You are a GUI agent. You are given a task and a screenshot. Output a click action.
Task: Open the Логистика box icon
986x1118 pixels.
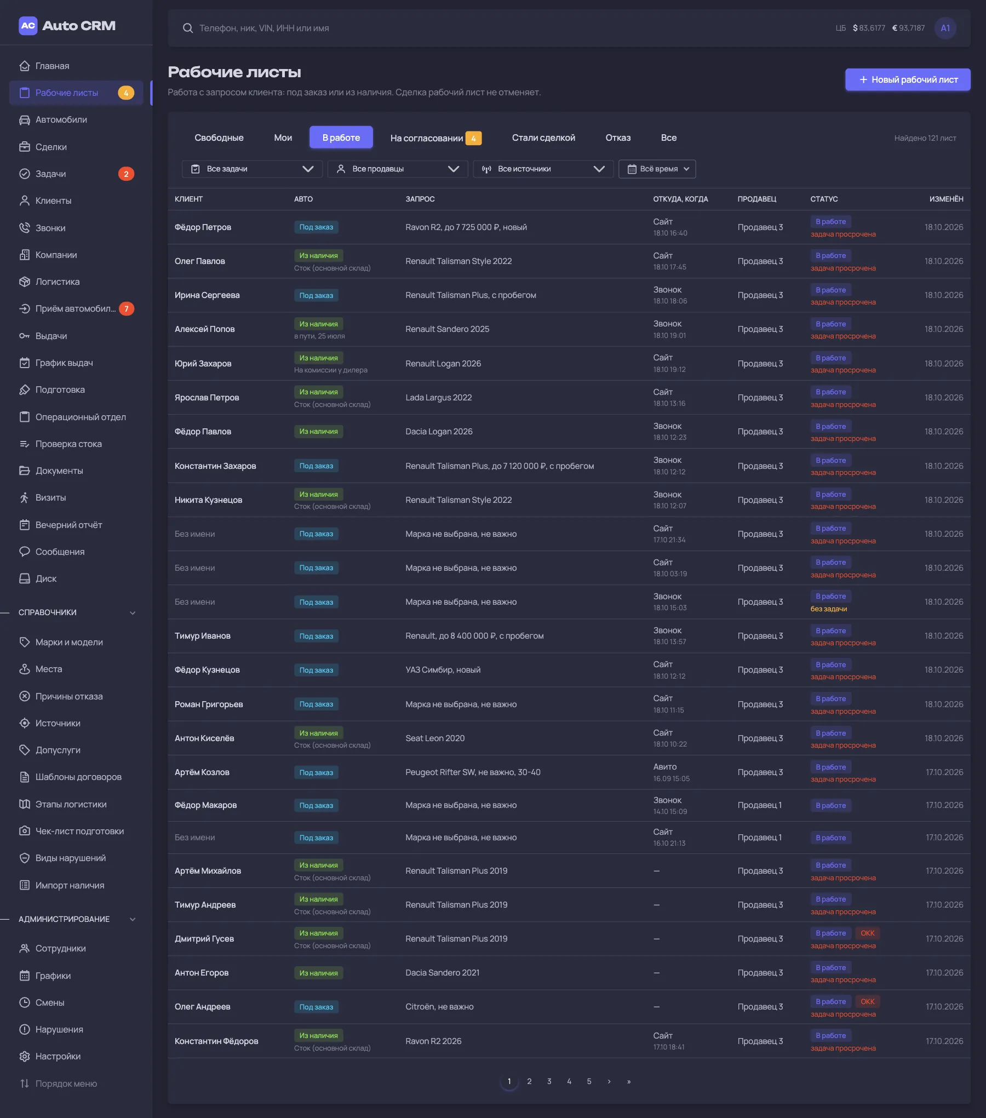coord(25,282)
